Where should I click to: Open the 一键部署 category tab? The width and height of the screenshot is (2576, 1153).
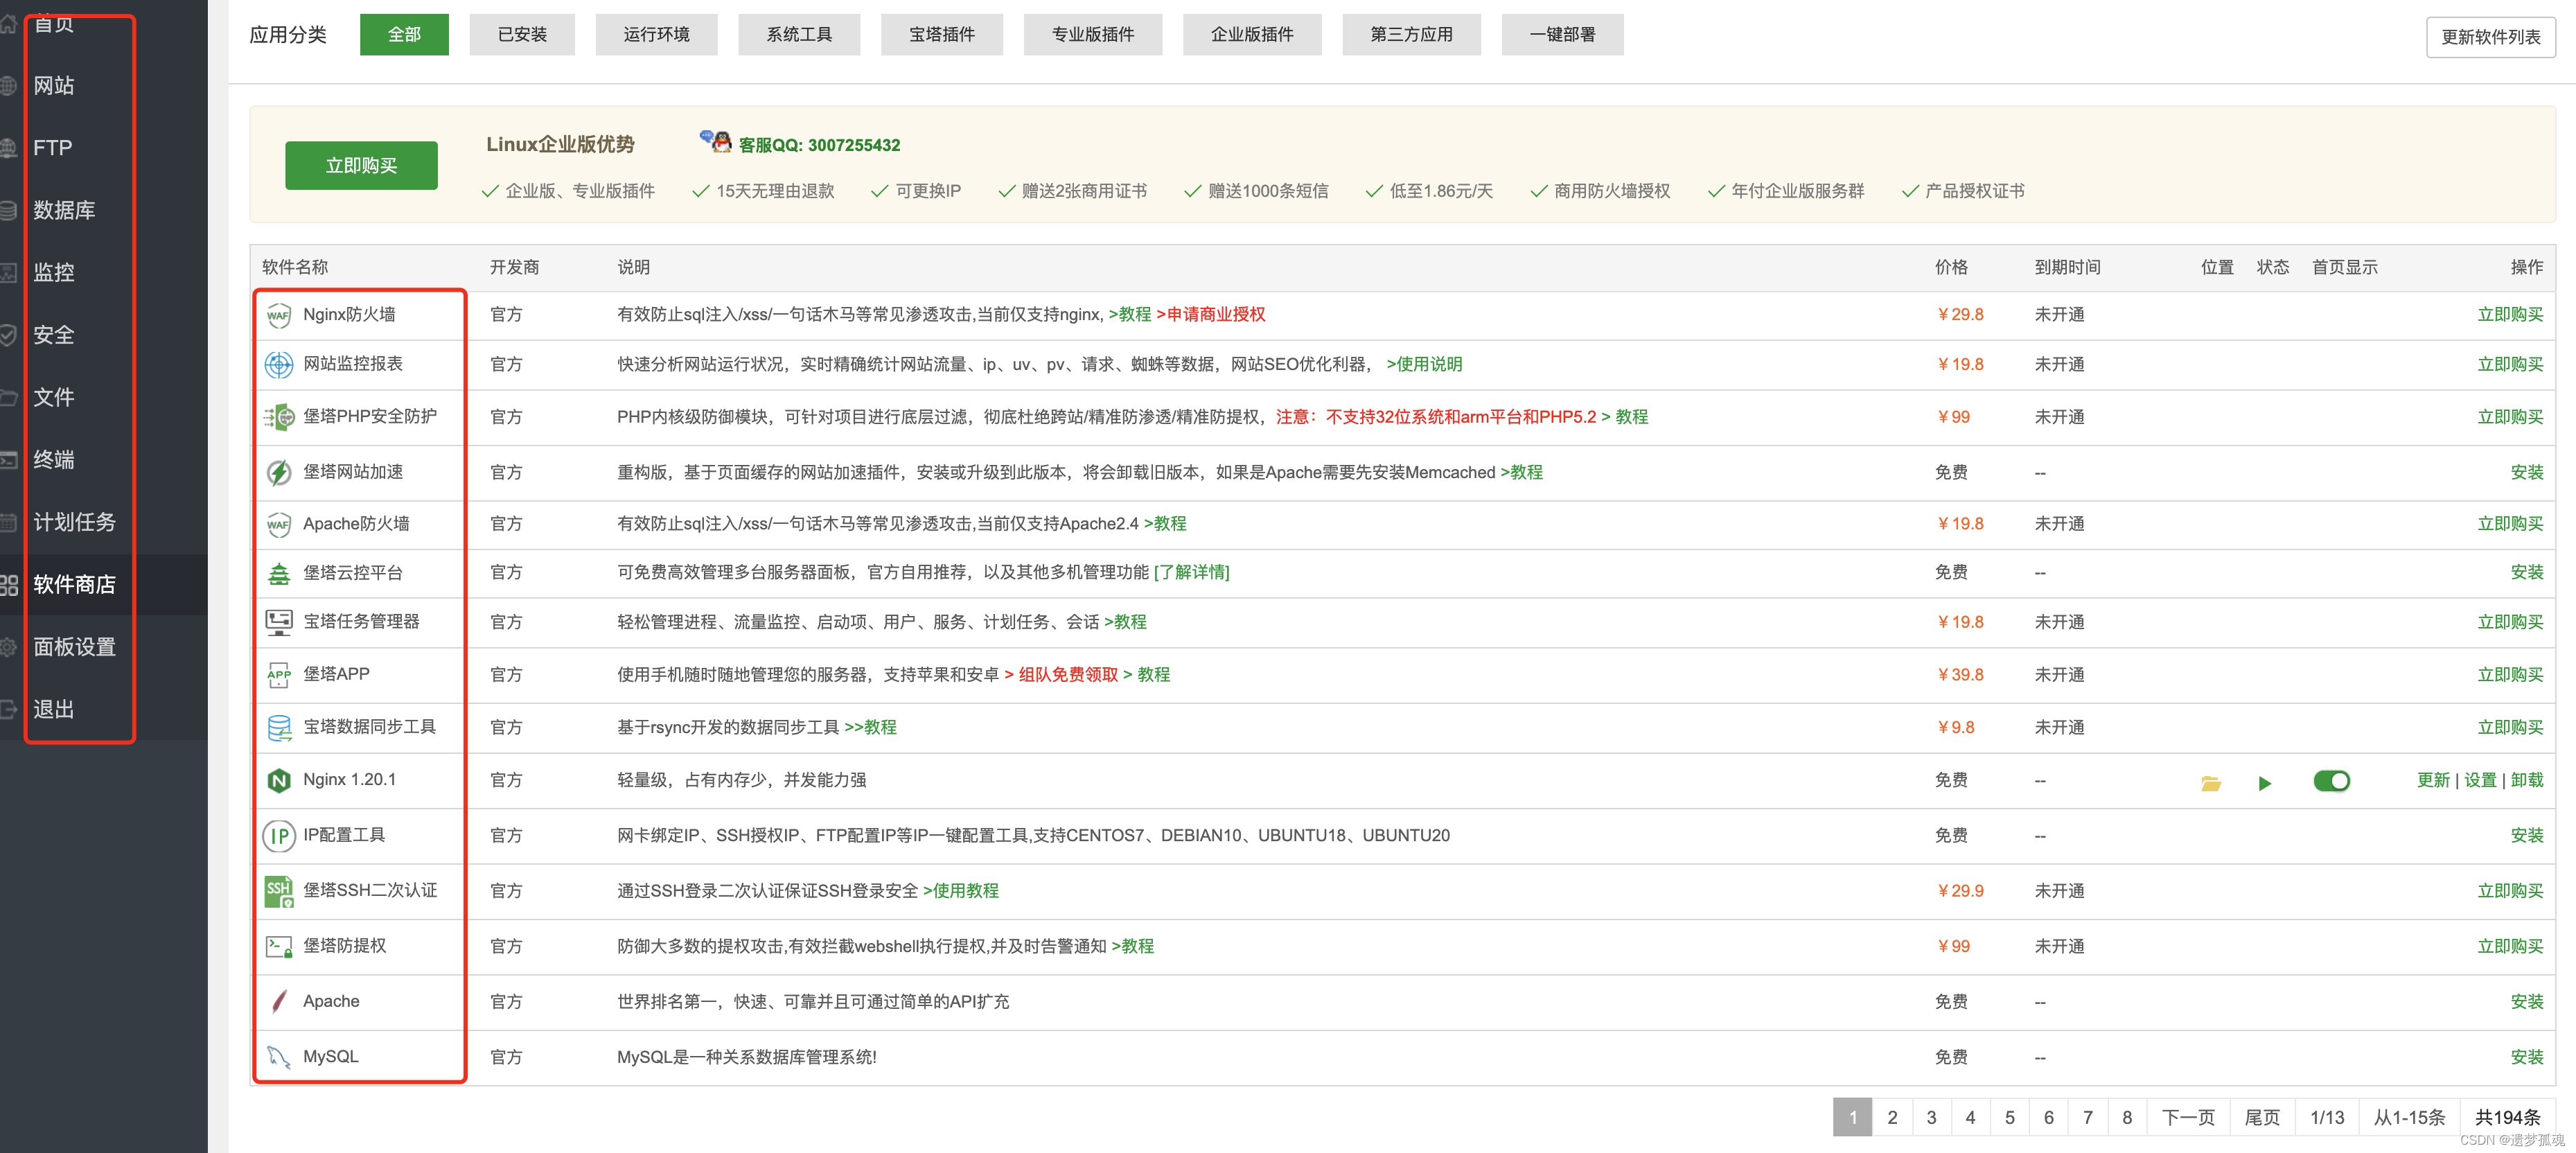click(1562, 35)
